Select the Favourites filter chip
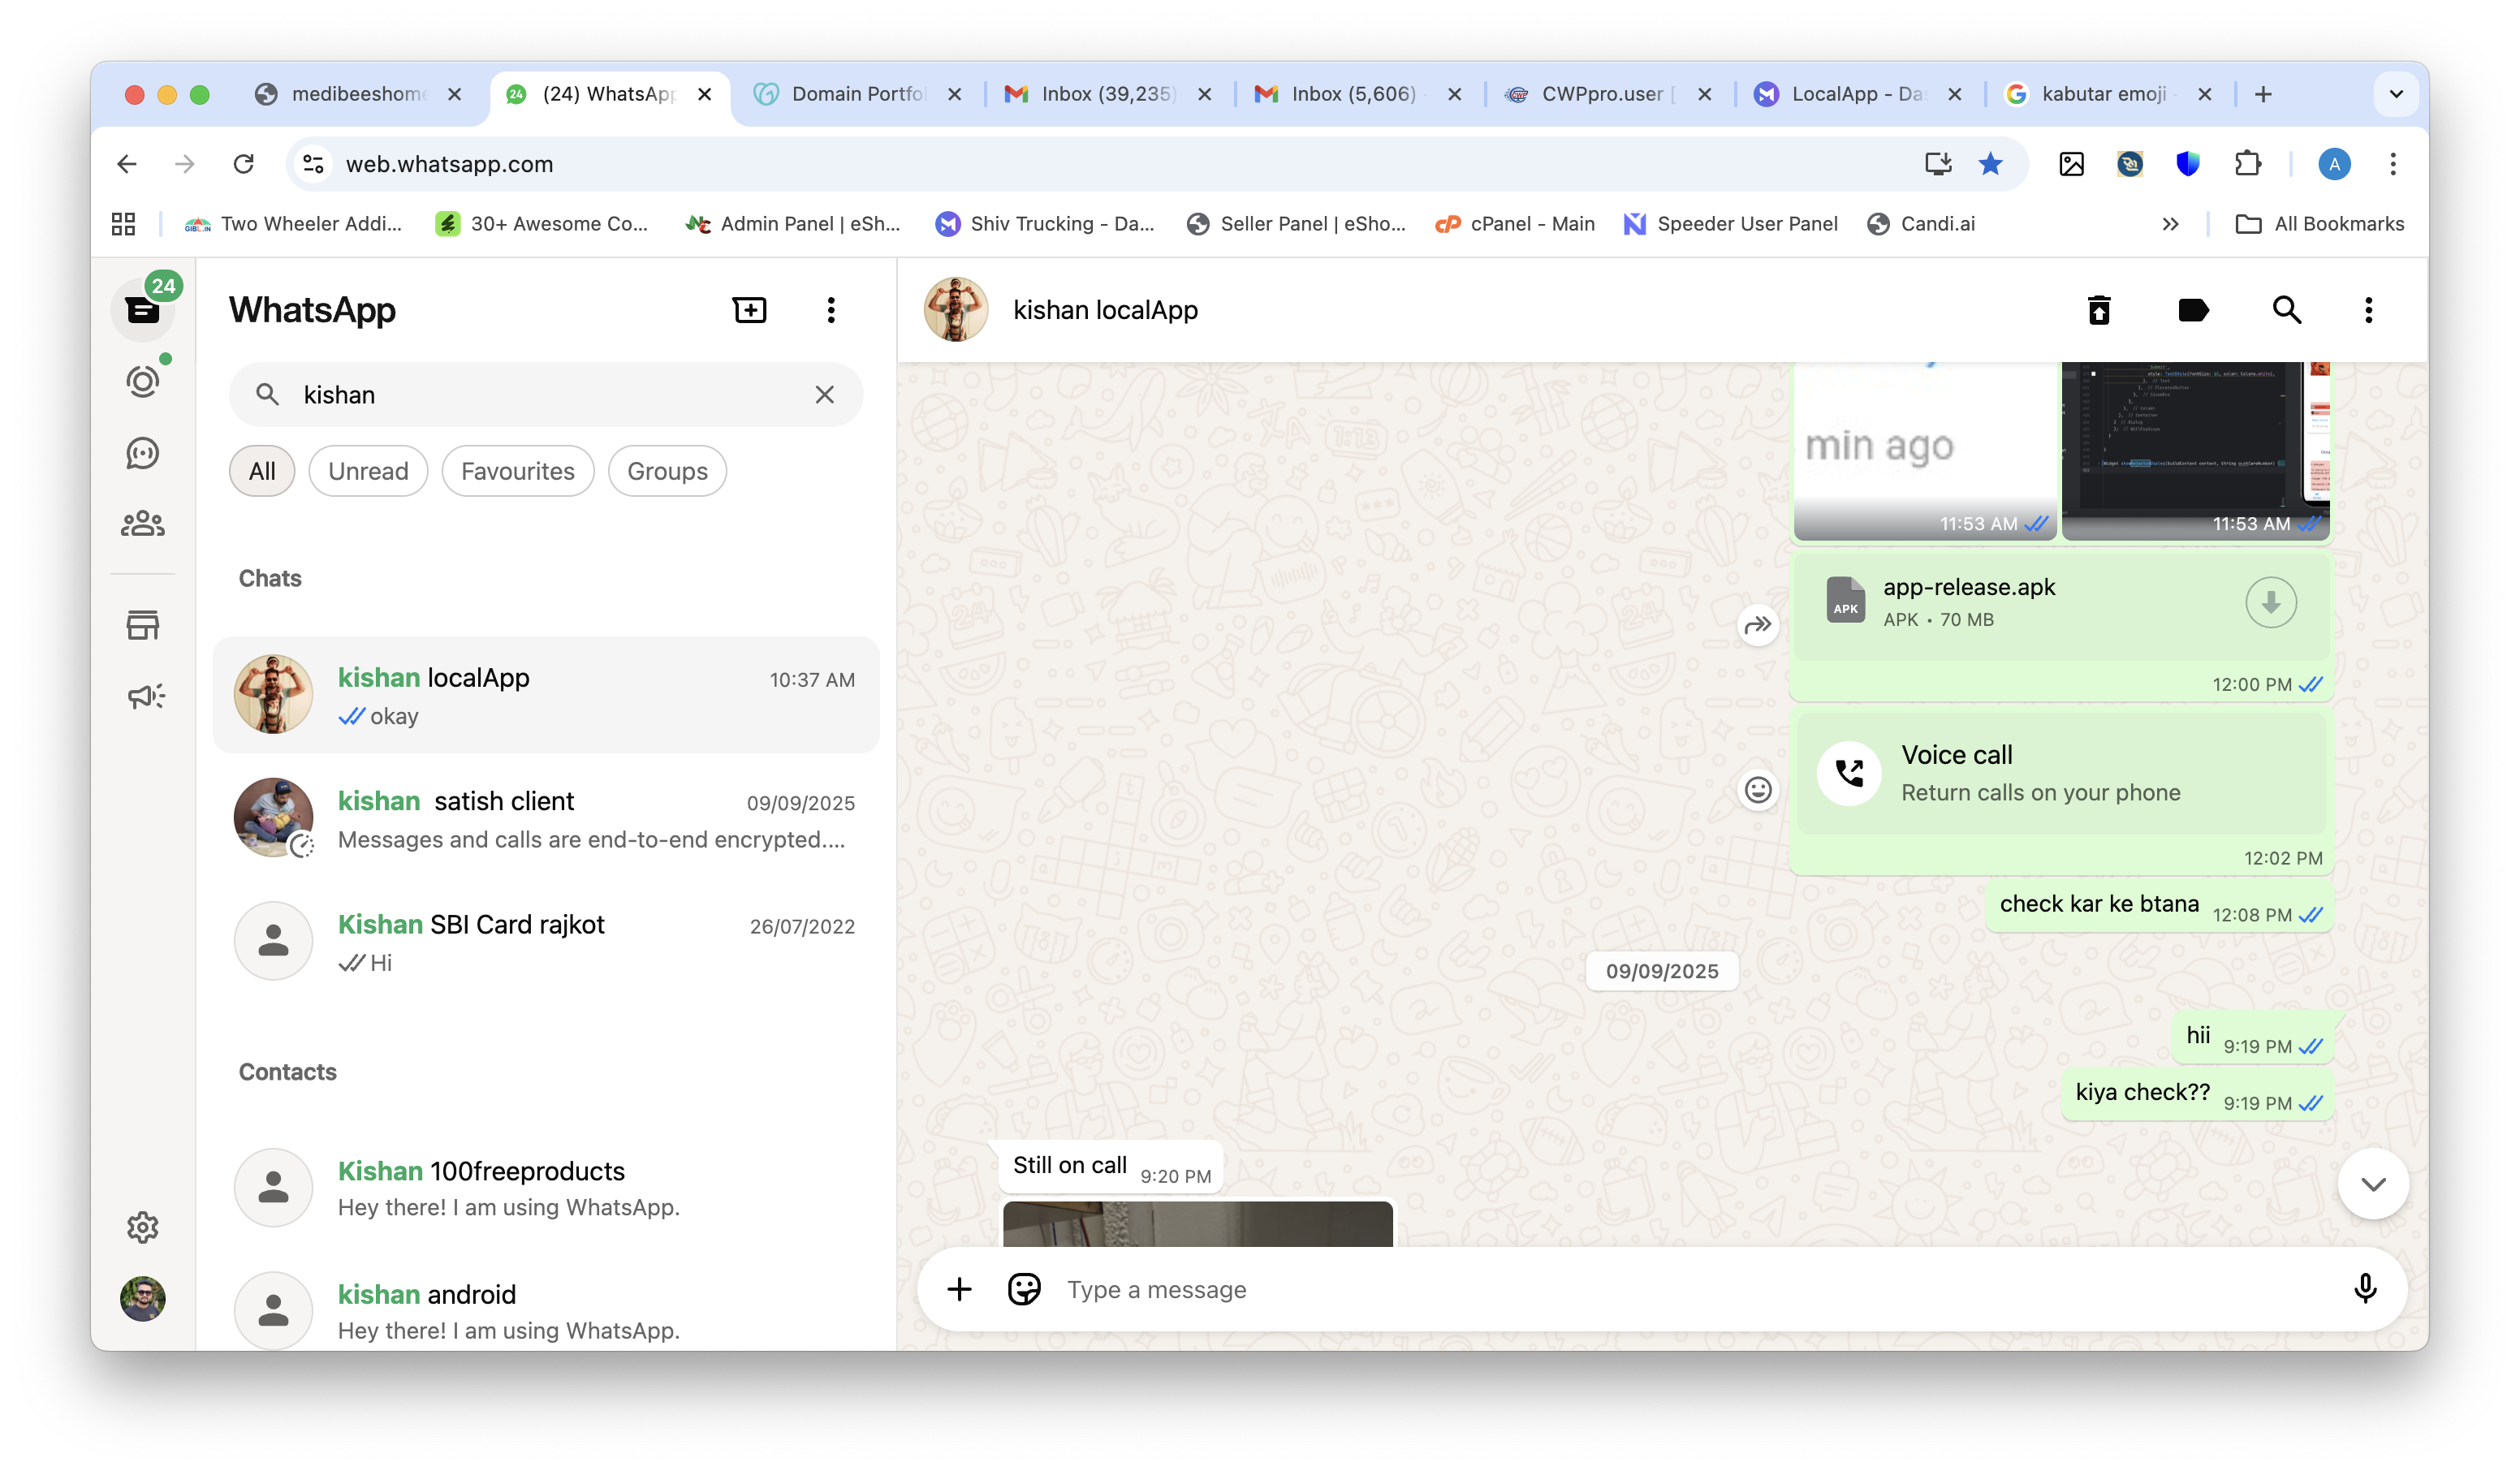 [x=517, y=471]
